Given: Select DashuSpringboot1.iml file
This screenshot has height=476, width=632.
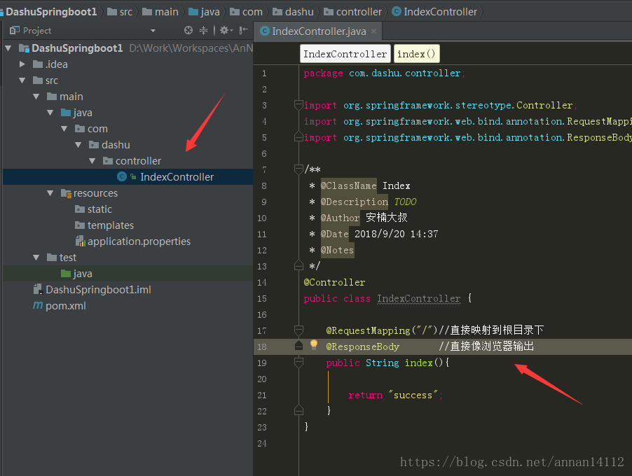Looking at the screenshot, I should point(98,290).
